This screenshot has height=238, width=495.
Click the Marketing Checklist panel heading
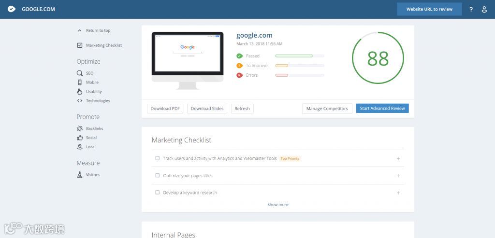click(182, 140)
